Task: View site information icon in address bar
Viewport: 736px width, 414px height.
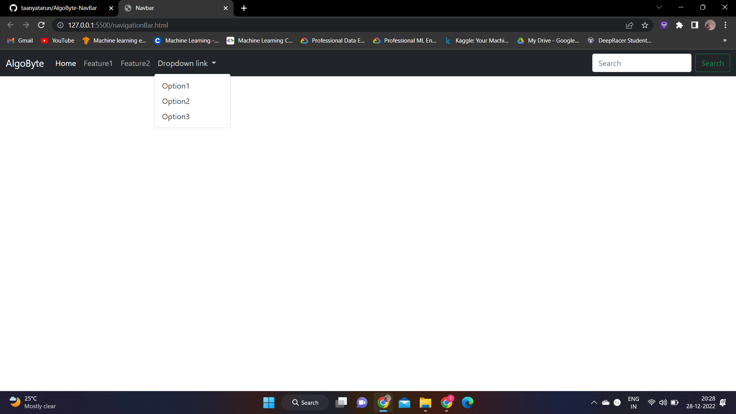Action: click(60, 25)
